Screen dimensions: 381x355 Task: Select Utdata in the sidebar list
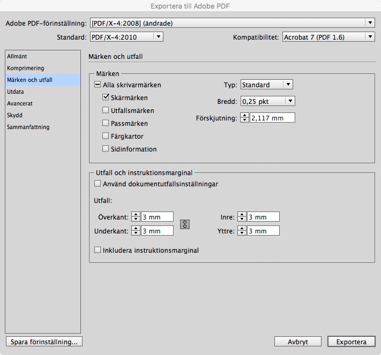[43, 92]
